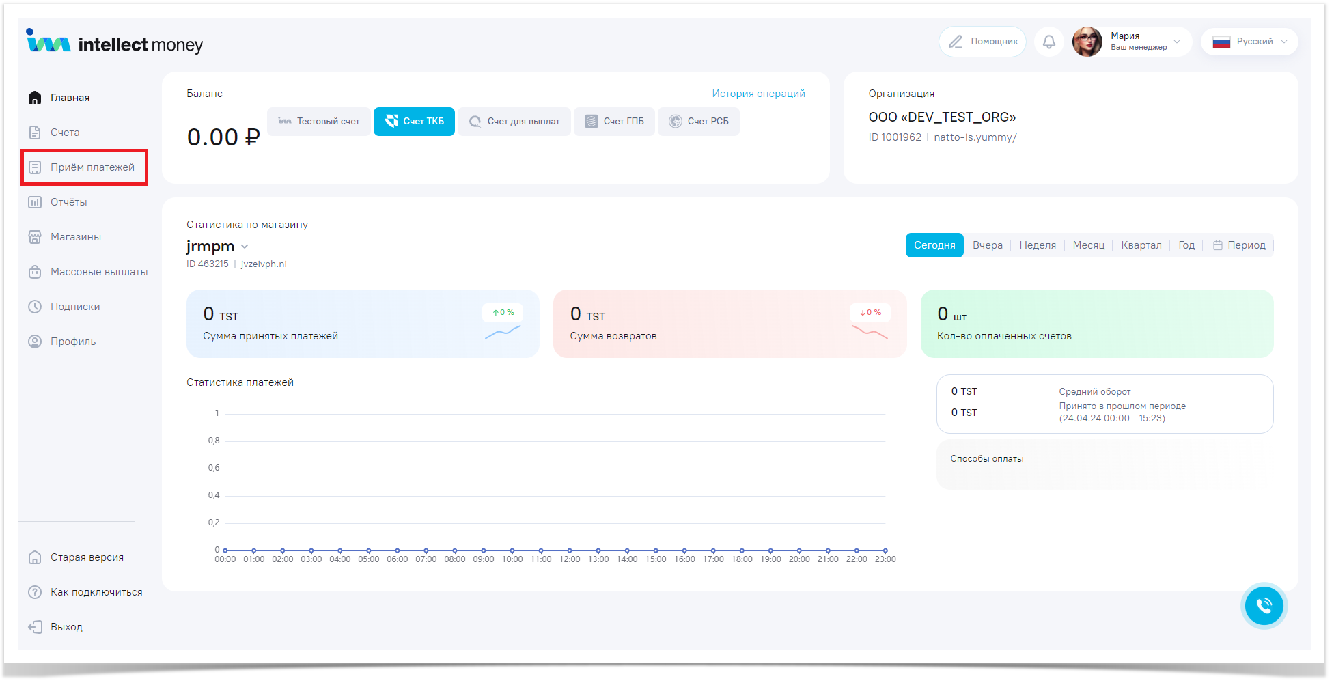
Task: Switch statistics to Месяц tab
Action: [1088, 245]
